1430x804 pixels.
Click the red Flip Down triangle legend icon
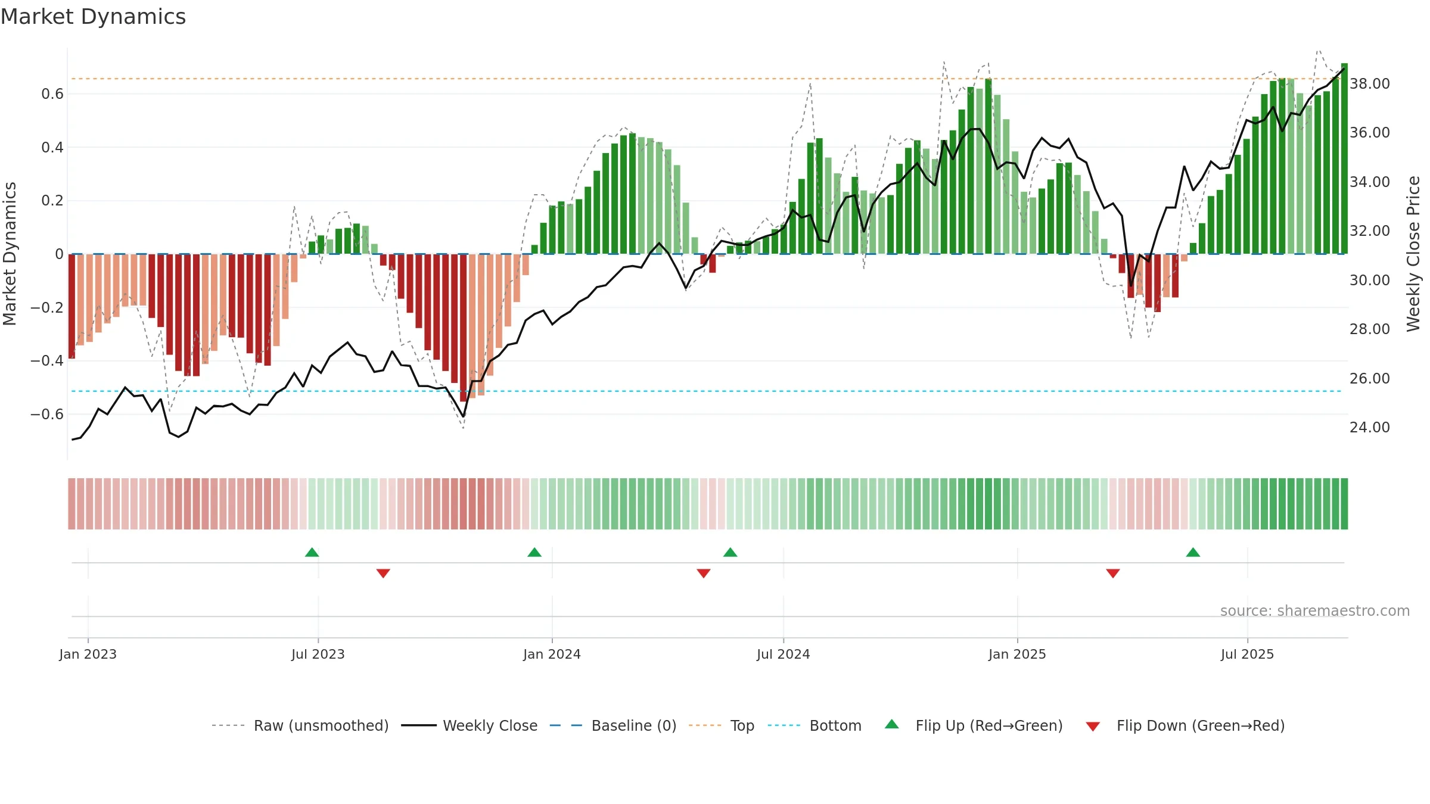(x=1093, y=727)
